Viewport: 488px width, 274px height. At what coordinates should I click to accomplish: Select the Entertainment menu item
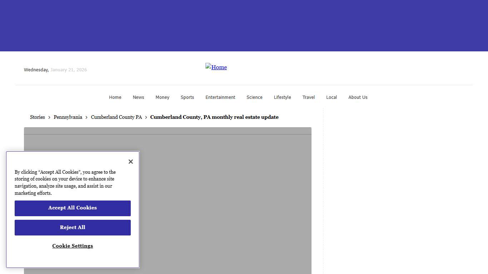point(220,97)
